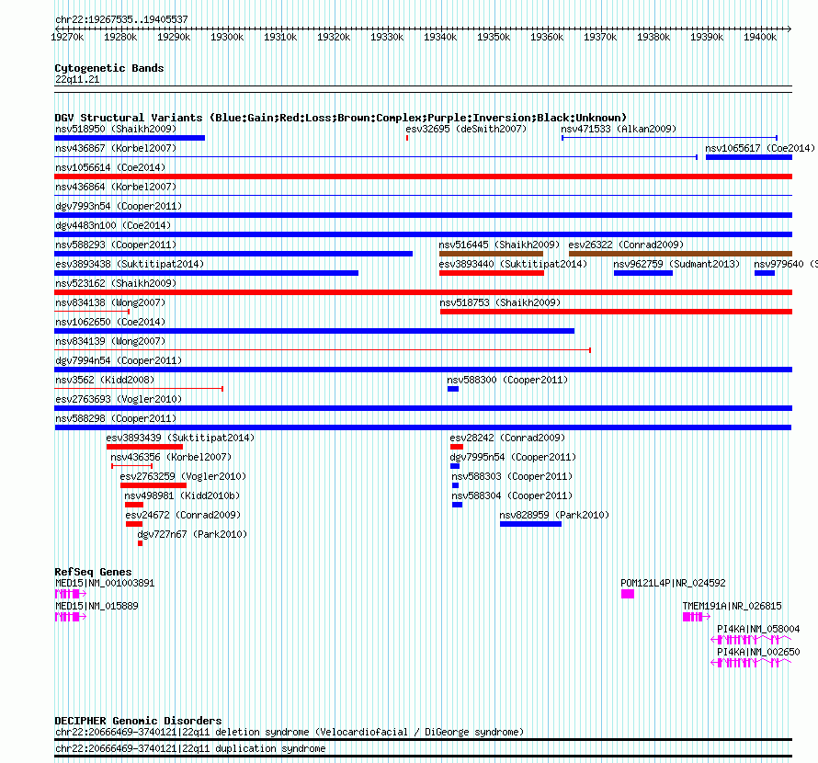Click the nsv834138 (Wong2007) label
The height and width of the screenshot is (763, 818).
tap(110, 302)
